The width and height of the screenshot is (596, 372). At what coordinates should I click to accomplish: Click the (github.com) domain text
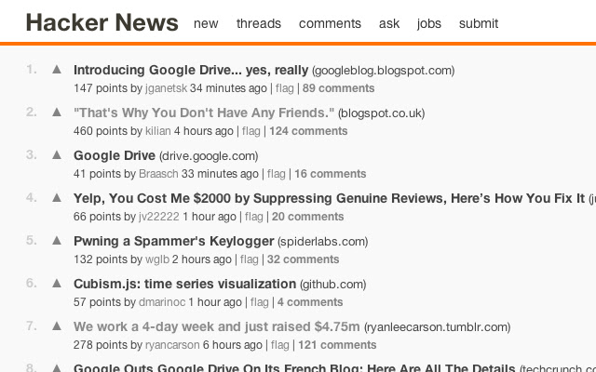click(333, 285)
